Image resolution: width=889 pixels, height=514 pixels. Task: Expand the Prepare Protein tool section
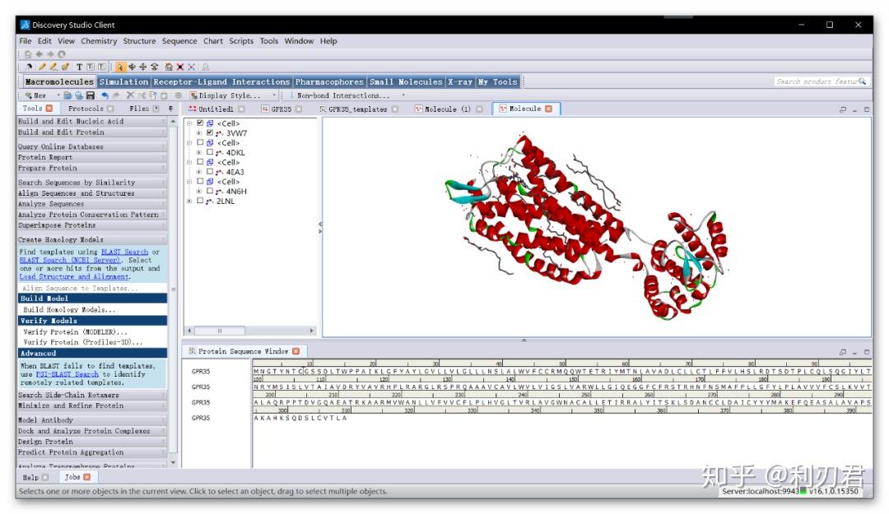coord(92,169)
